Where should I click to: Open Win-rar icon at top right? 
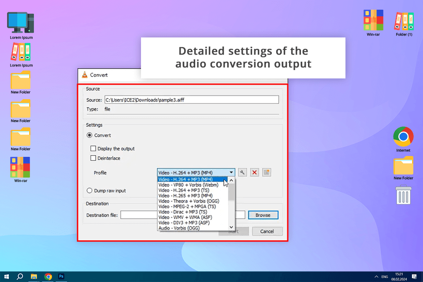tap(373, 20)
